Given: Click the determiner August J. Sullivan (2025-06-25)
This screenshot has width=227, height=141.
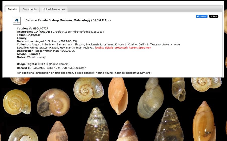Looking at the screenshot, I should point(56,41).
